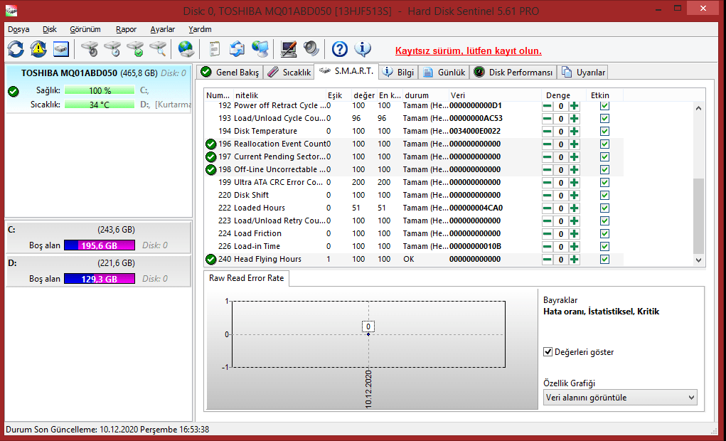Click green health check icon beside Sağlık

tap(14, 92)
